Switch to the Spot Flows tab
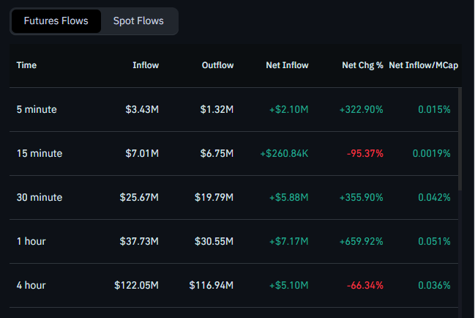Viewport: 475px width, 318px height. 138,21
